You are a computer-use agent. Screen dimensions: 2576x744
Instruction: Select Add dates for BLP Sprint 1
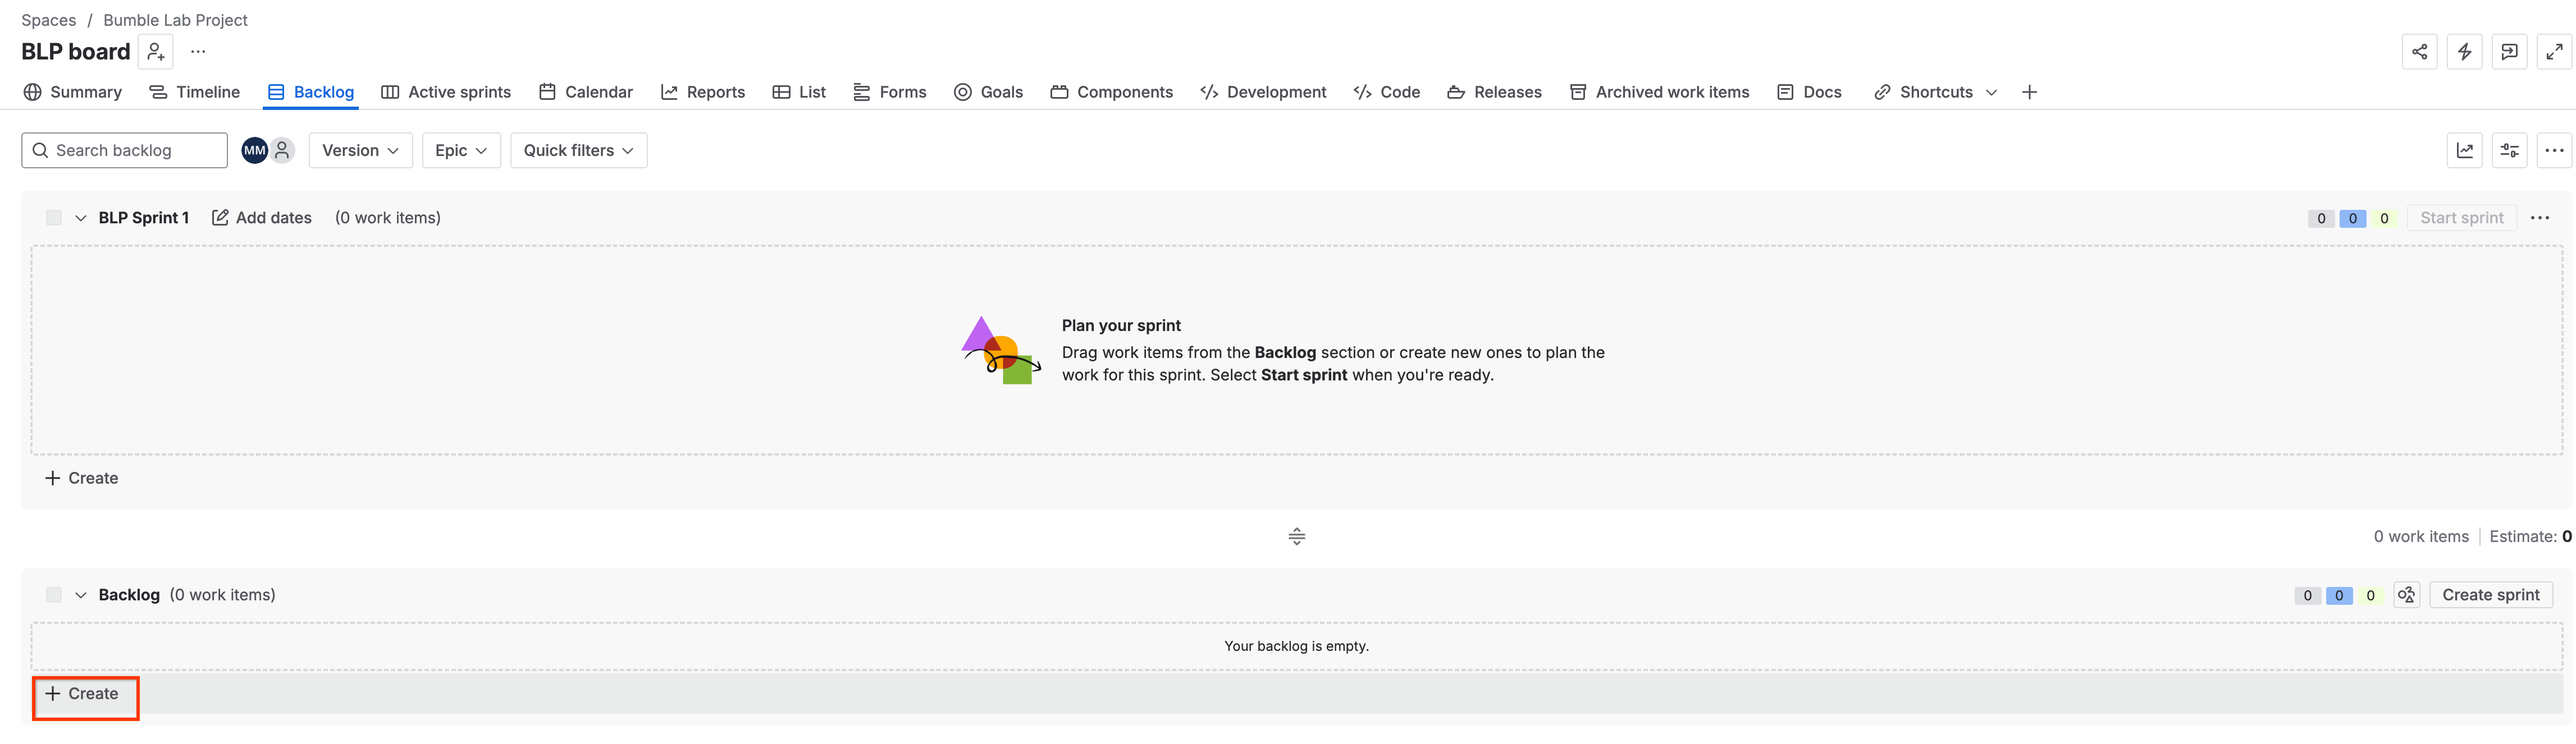tap(262, 218)
